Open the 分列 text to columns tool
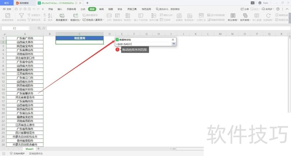 [109, 17]
